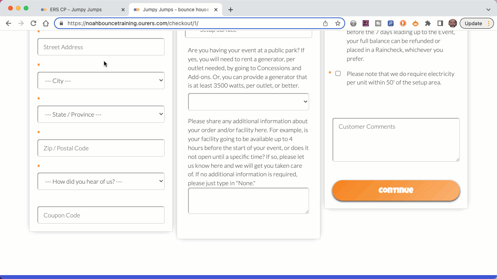Check the electricity requirement checkbox
This screenshot has height=279, width=497.
click(x=338, y=74)
